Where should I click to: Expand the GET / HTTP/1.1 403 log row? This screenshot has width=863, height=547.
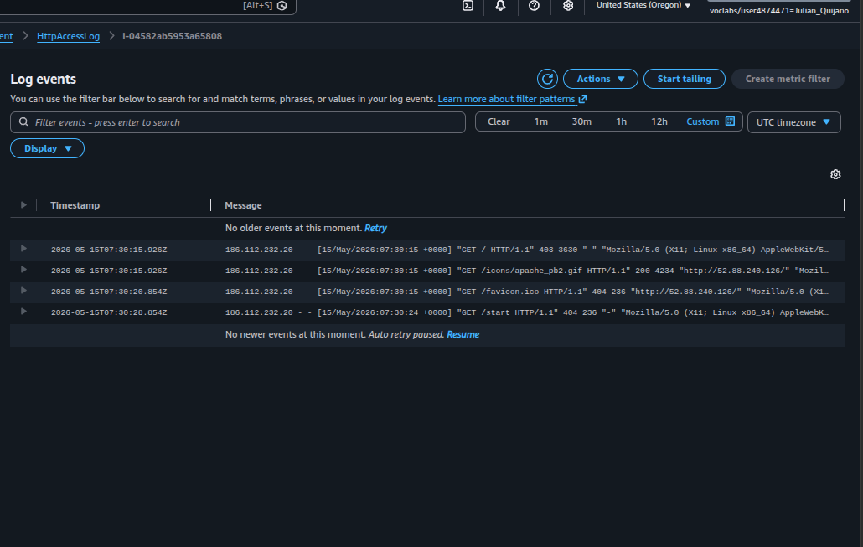coord(23,249)
